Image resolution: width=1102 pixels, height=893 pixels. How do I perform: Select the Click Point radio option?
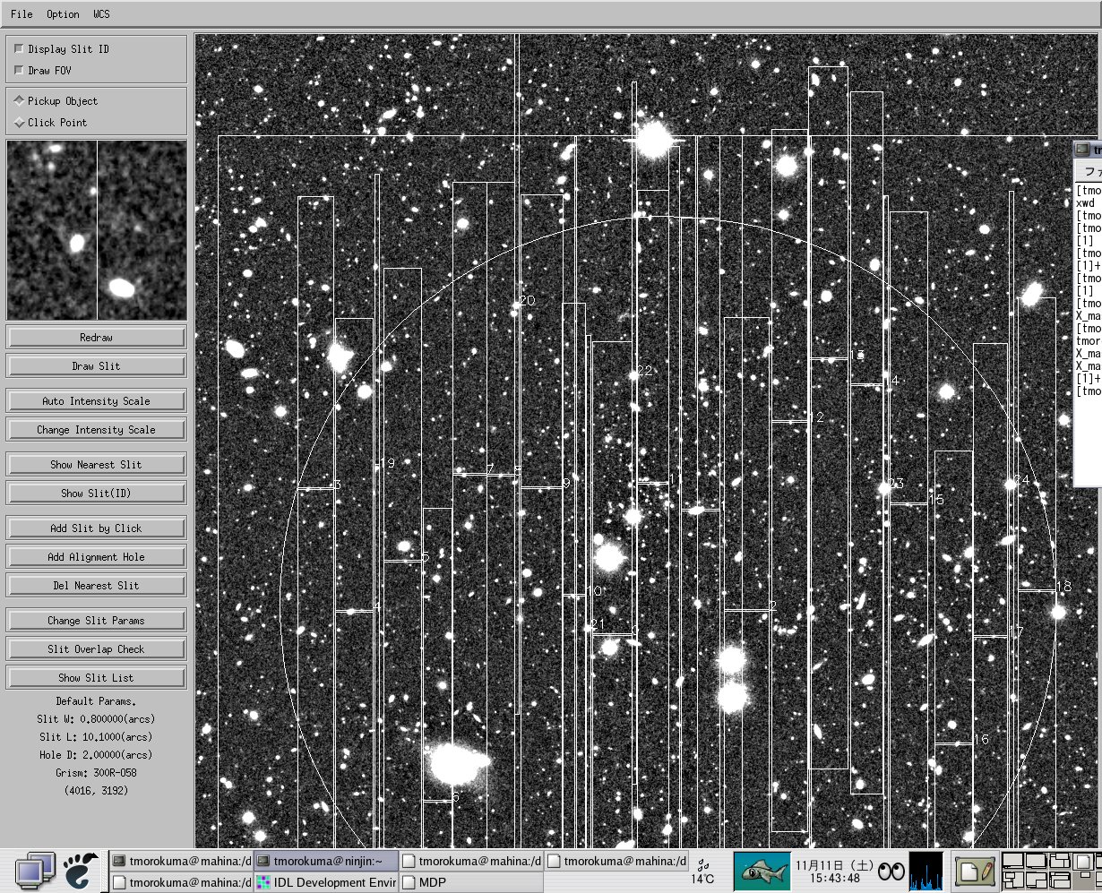20,123
